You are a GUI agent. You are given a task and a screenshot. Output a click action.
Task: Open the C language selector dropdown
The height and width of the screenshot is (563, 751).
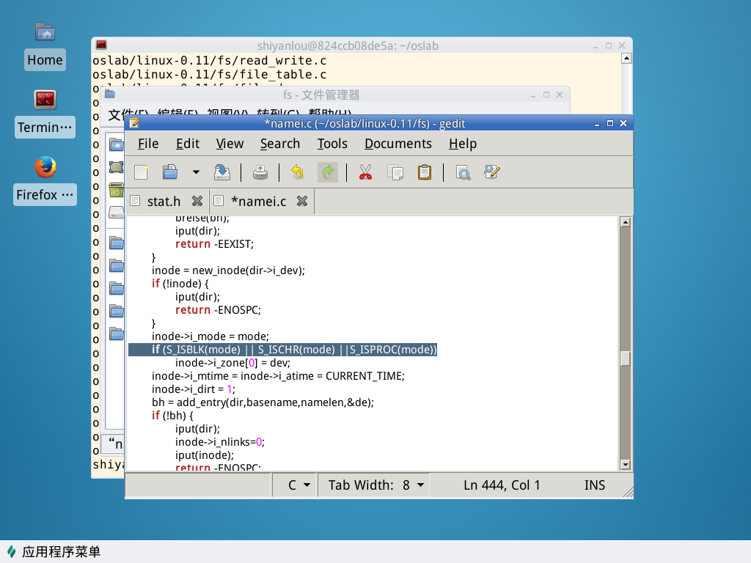point(299,485)
